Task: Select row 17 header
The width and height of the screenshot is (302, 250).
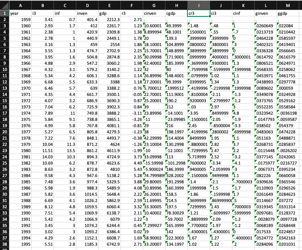Action: [5, 113]
